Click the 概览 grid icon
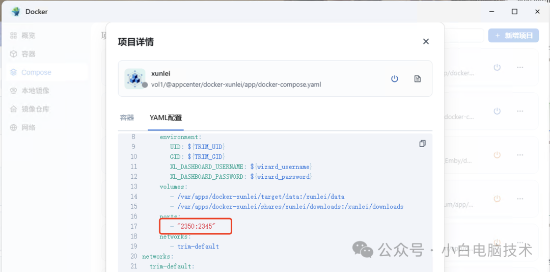The width and height of the screenshot is (550, 272). (13, 36)
